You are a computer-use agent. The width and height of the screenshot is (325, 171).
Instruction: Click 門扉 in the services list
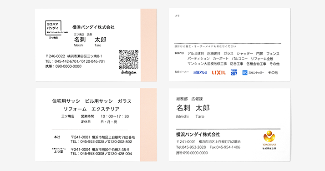(259, 54)
